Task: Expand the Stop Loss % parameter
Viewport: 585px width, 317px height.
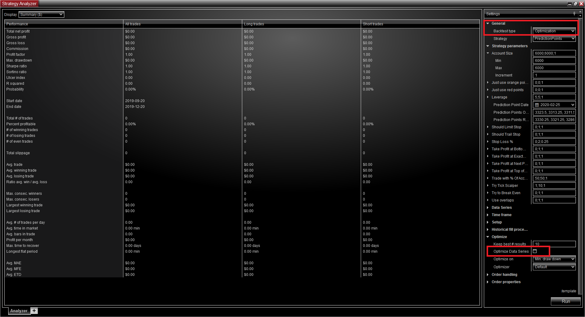Action: point(488,142)
